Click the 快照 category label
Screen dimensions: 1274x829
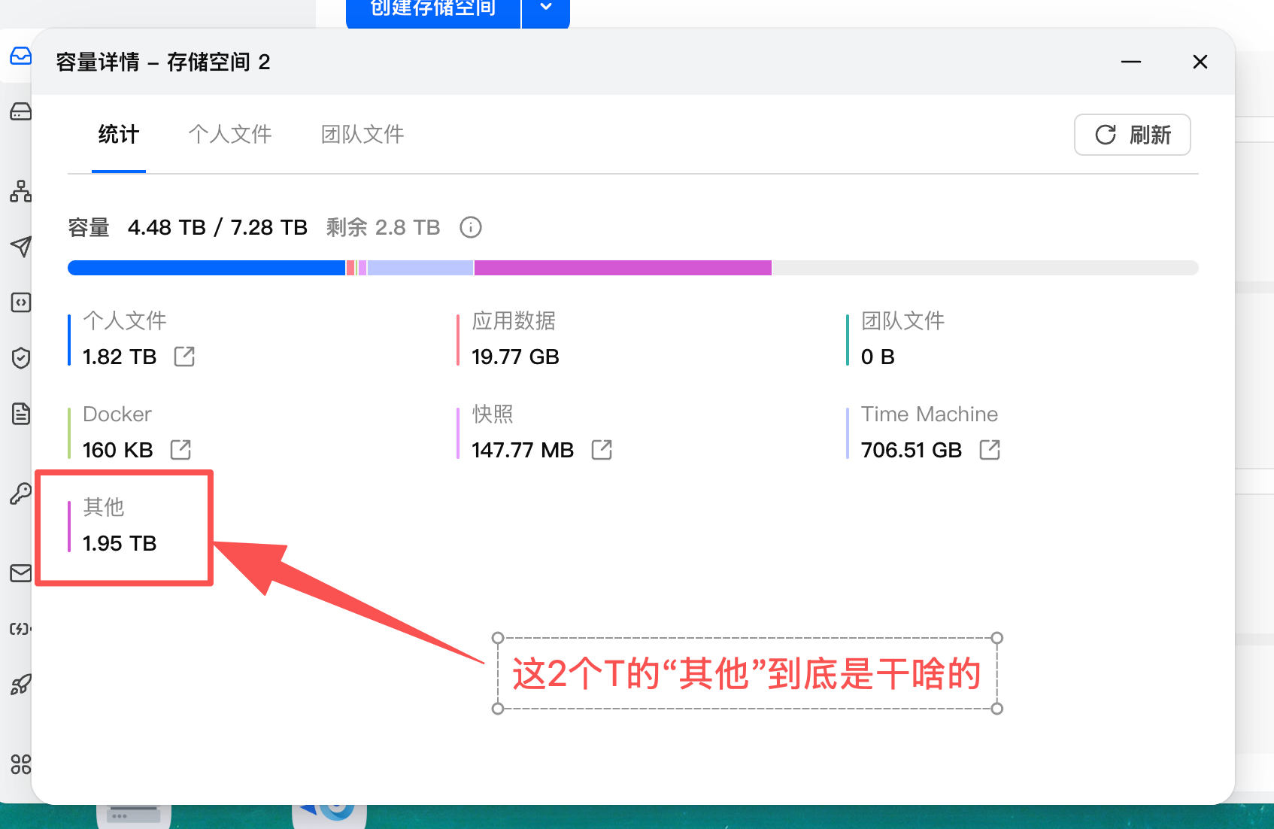click(493, 414)
